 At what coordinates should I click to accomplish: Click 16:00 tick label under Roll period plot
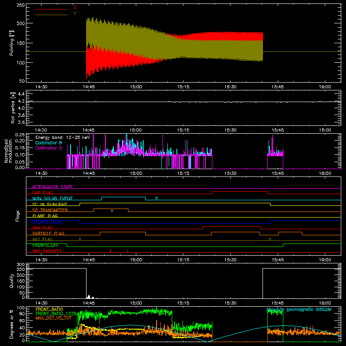[x=325, y=130]
